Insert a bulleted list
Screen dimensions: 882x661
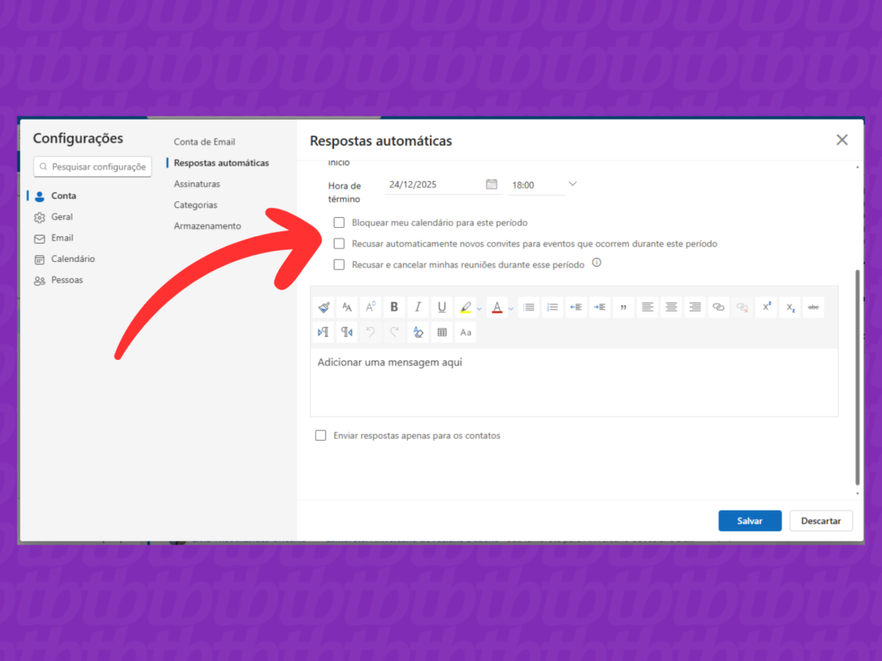click(528, 307)
